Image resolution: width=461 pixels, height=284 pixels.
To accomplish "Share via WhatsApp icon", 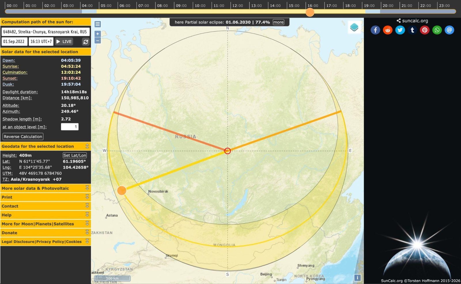I will click(x=437, y=30).
